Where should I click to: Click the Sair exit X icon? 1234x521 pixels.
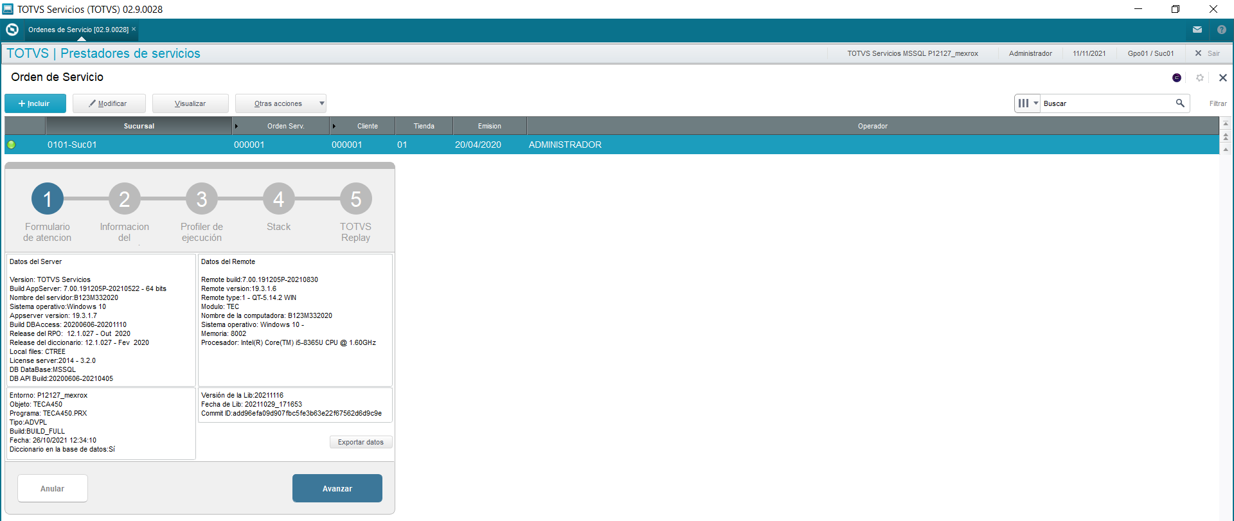tap(1198, 53)
